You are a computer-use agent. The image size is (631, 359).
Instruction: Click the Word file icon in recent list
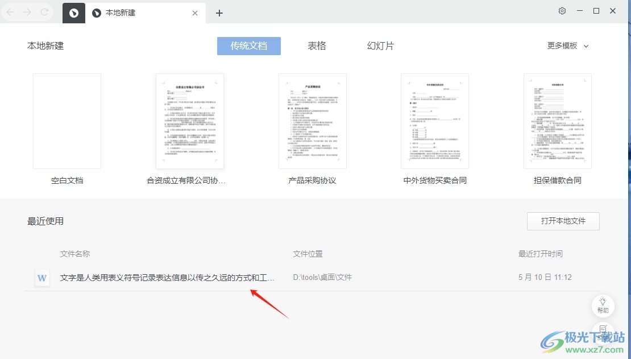(x=42, y=278)
